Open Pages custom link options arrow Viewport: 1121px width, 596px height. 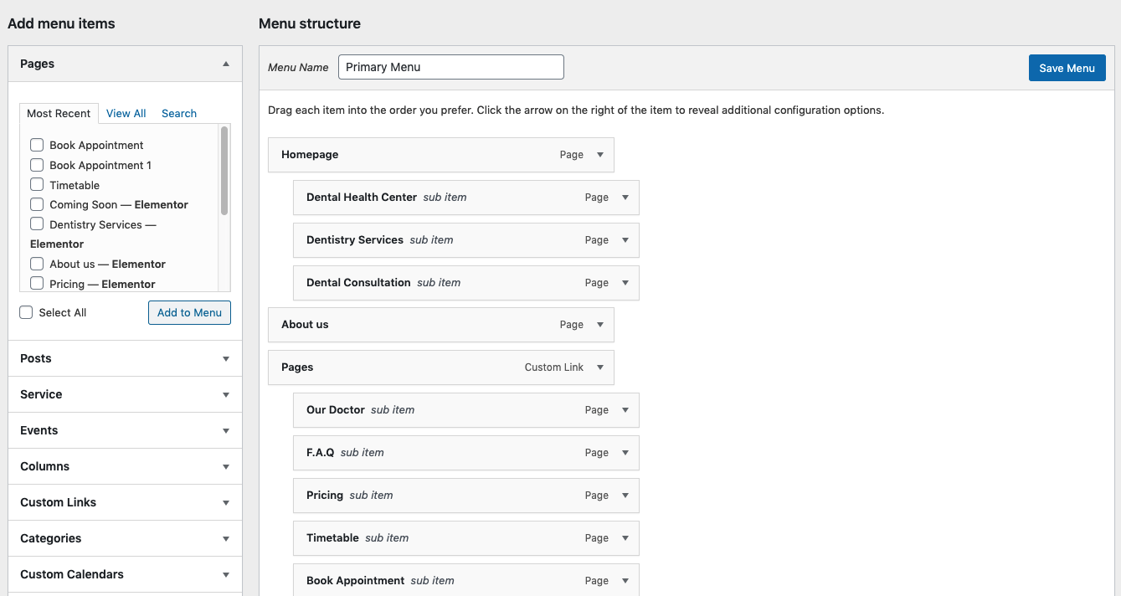(x=600, y=367)
